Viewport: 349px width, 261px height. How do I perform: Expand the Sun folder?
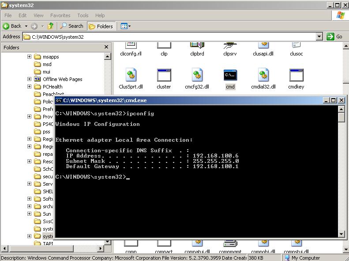coord(29,214)
